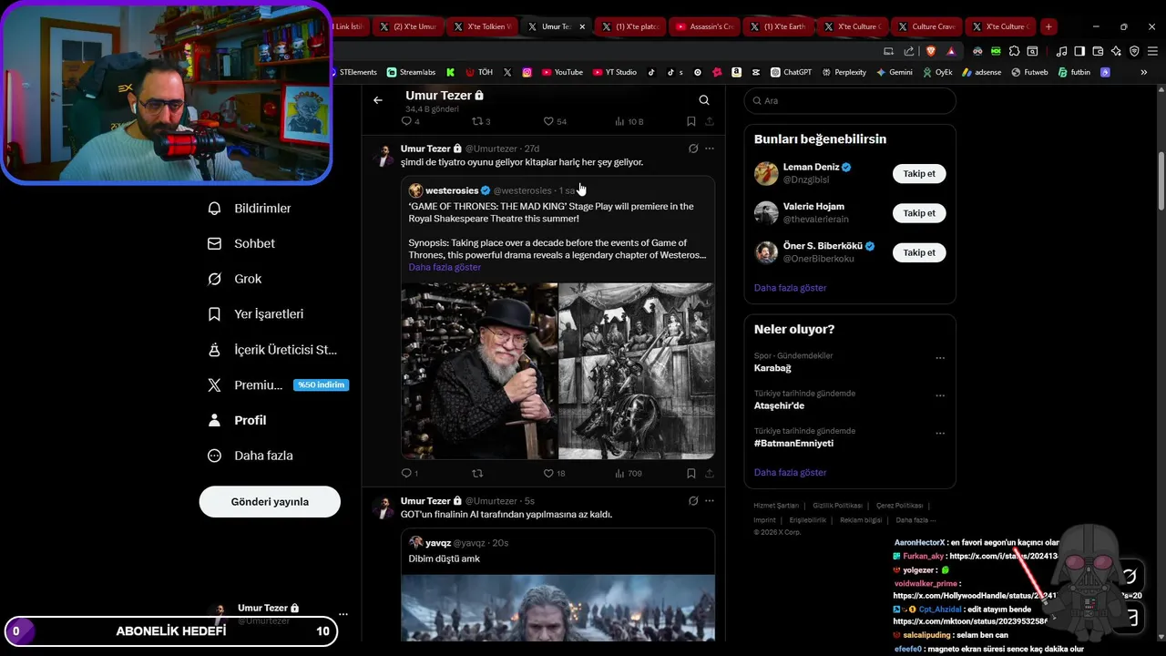Expand quoted westerosies text with Daha fazla göster

pos(445,268)
